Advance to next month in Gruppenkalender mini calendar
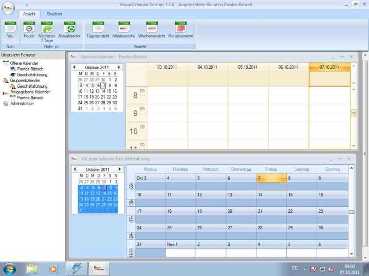The height and width of the screenshot is (276, 369). coord(119,169)
